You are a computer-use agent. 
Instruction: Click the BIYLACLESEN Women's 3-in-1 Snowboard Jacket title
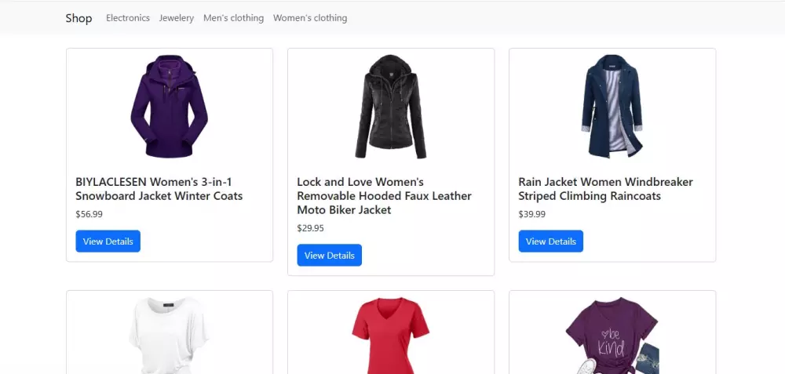point(159,189)
